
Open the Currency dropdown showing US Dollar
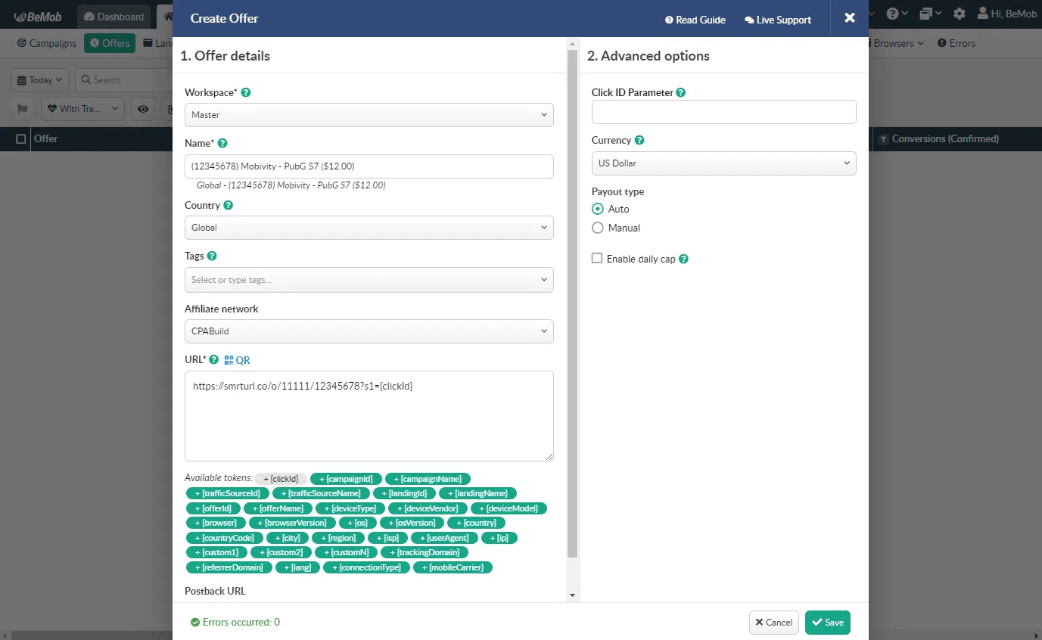[723, 163]
